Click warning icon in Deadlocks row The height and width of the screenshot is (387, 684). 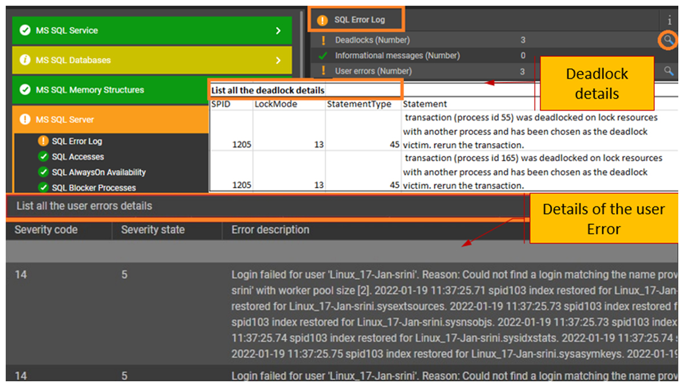(x=323, y=40)
